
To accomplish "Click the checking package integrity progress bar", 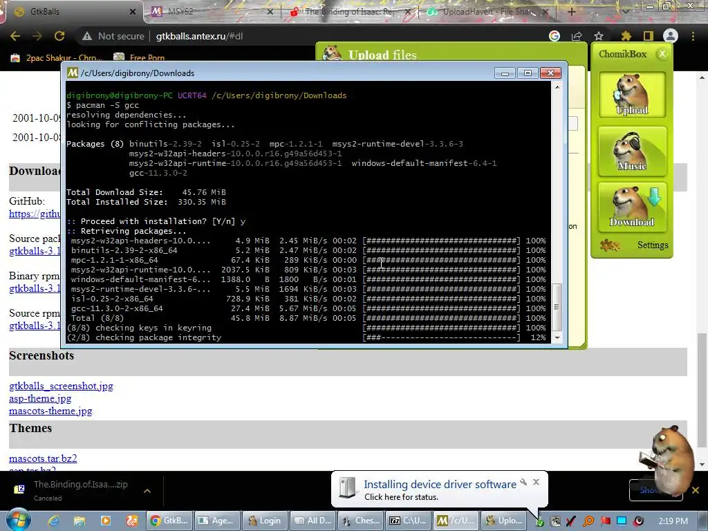I will (442, 337).
